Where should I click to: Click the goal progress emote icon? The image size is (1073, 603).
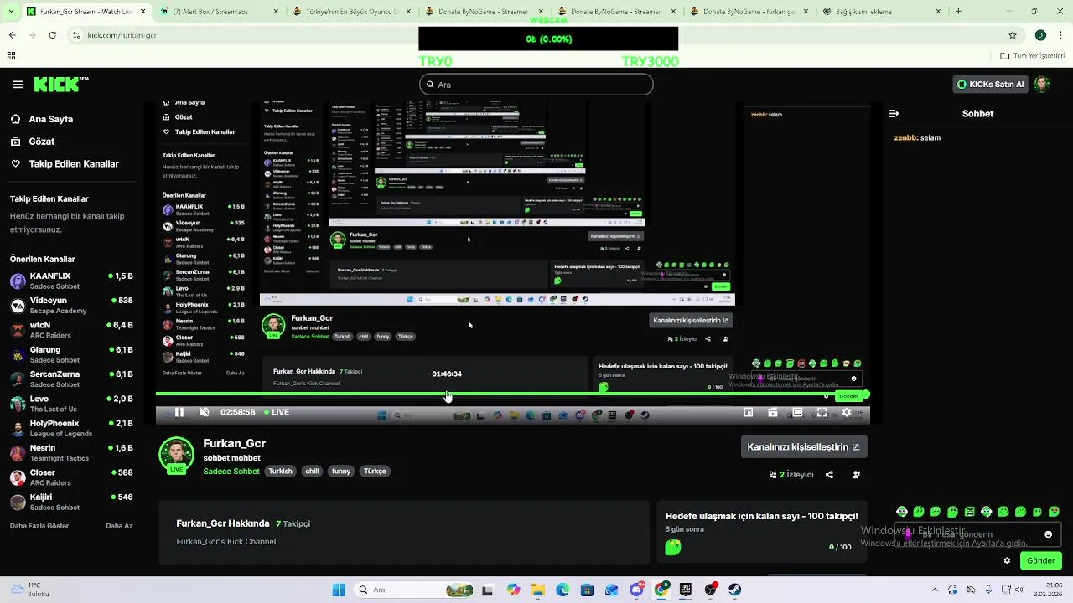coord(673,547)
